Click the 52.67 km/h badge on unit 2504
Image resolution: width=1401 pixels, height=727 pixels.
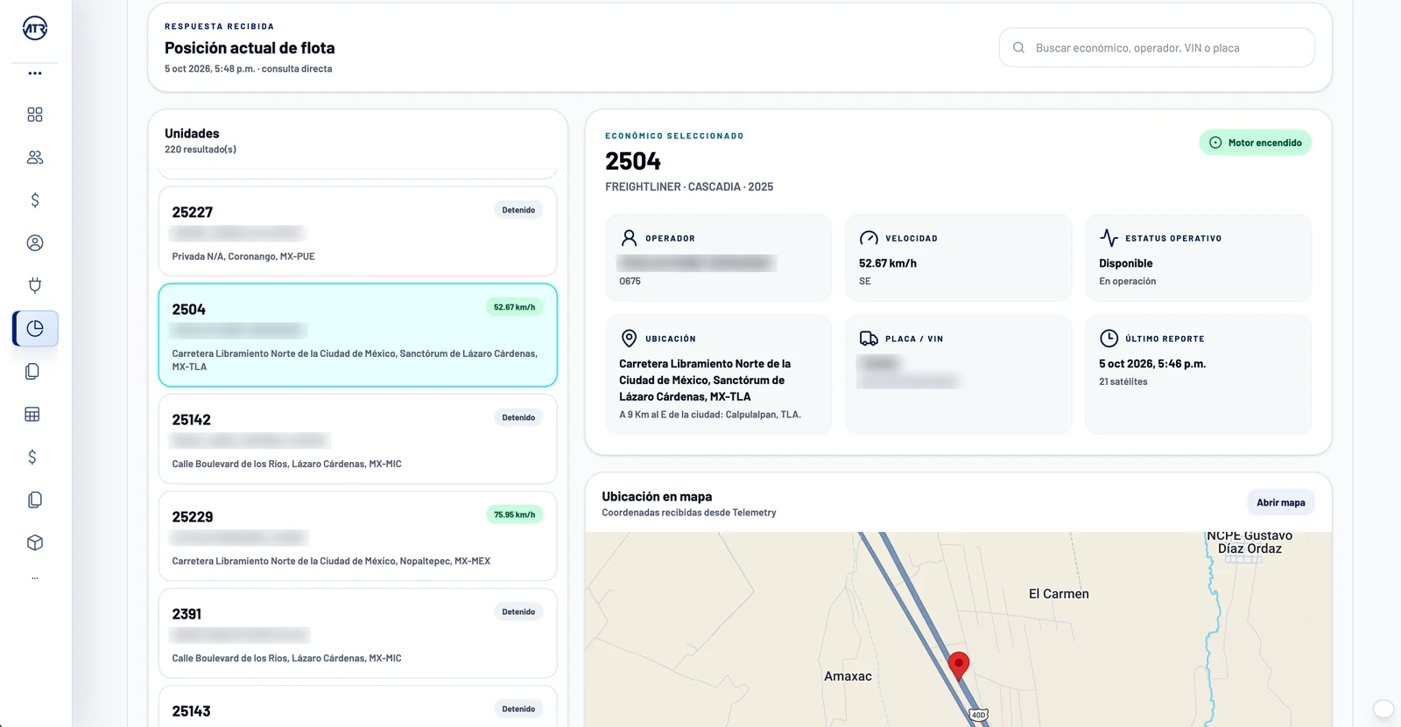(x=514, y=307)
